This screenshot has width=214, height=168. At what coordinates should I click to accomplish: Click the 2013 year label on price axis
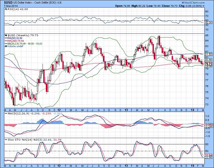(x=126, y=110)
